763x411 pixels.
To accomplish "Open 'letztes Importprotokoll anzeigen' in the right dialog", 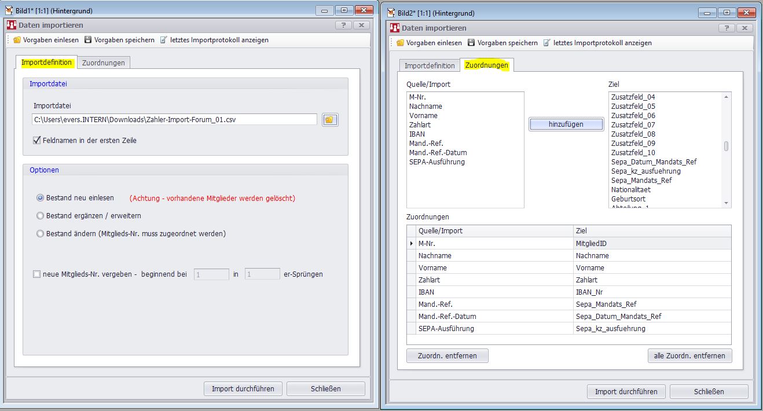I will (x=597, y=43).
